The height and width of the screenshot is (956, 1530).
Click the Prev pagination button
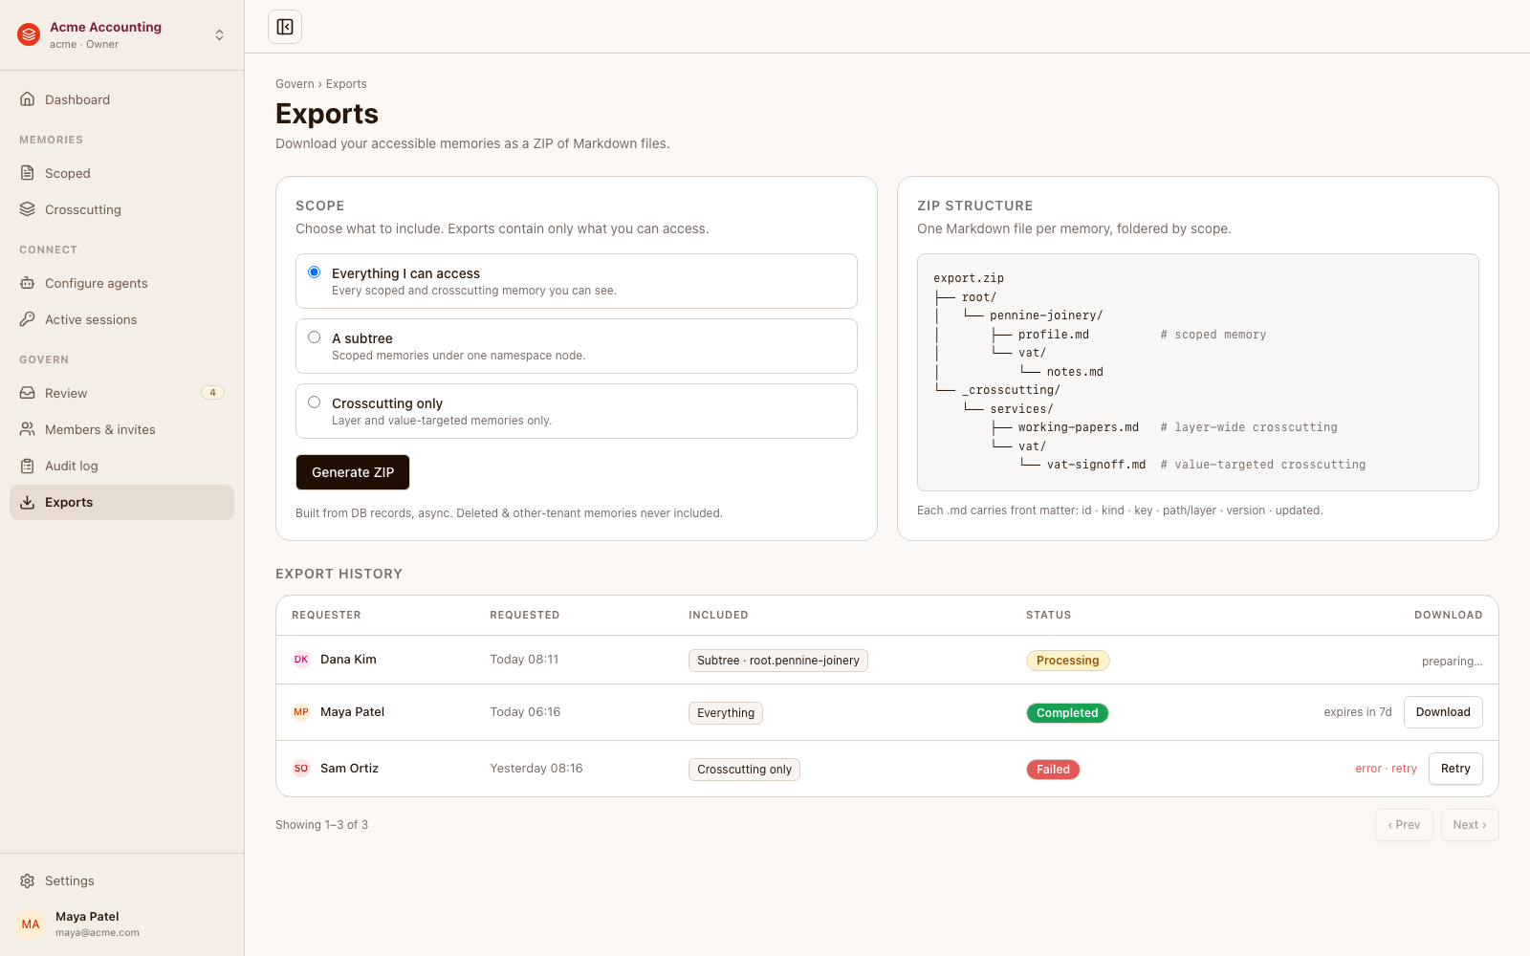[x=1404, y=825]
